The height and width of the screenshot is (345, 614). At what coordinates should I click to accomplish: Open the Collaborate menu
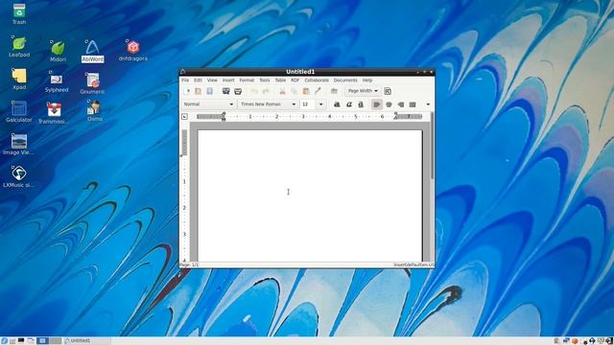[x=317, y=80]
